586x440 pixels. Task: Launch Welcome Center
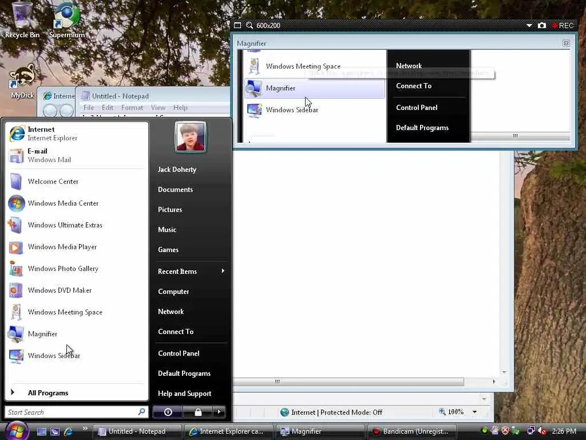coord(77,182)
